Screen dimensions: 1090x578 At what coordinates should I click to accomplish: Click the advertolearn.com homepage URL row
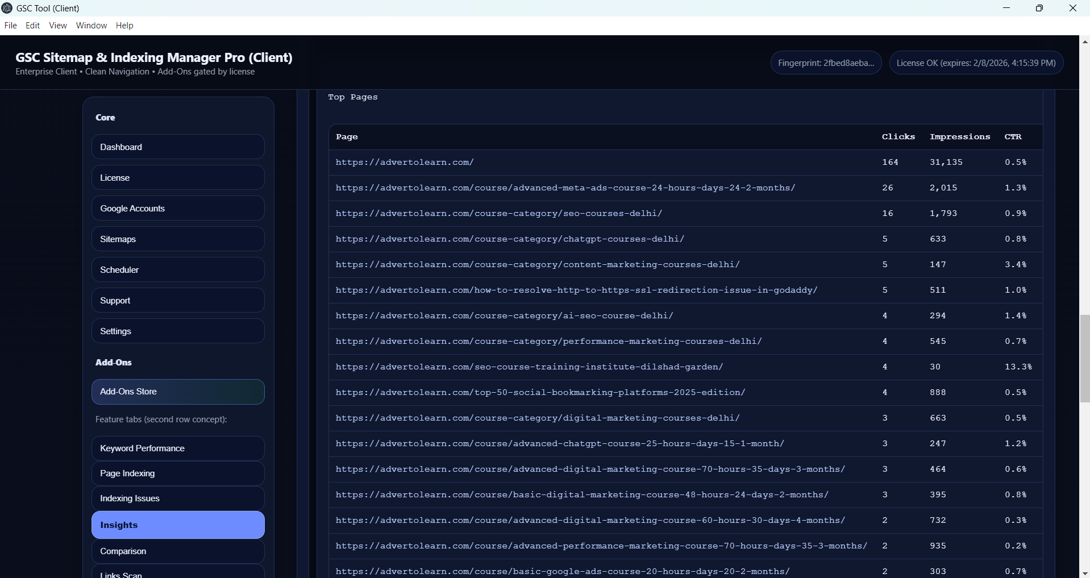(x=405, y=163)
